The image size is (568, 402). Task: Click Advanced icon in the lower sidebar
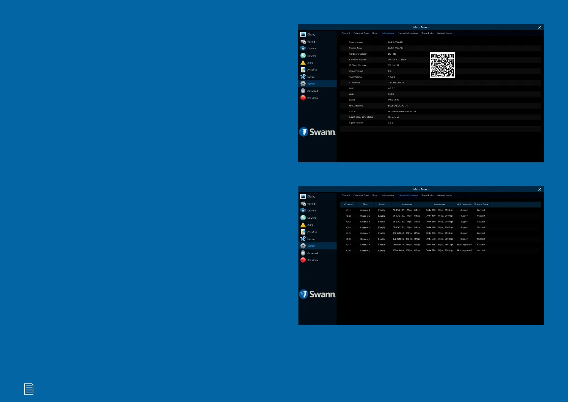coord(303,253)
